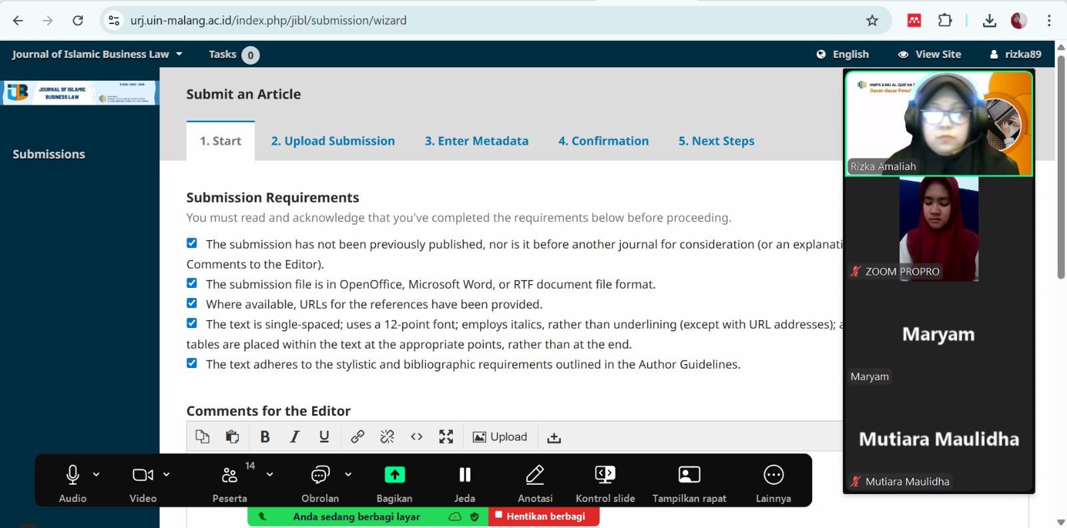The width and height of the screenshot is (1067, 528).
Task: Open the View Site link
Action: point(930,54)
